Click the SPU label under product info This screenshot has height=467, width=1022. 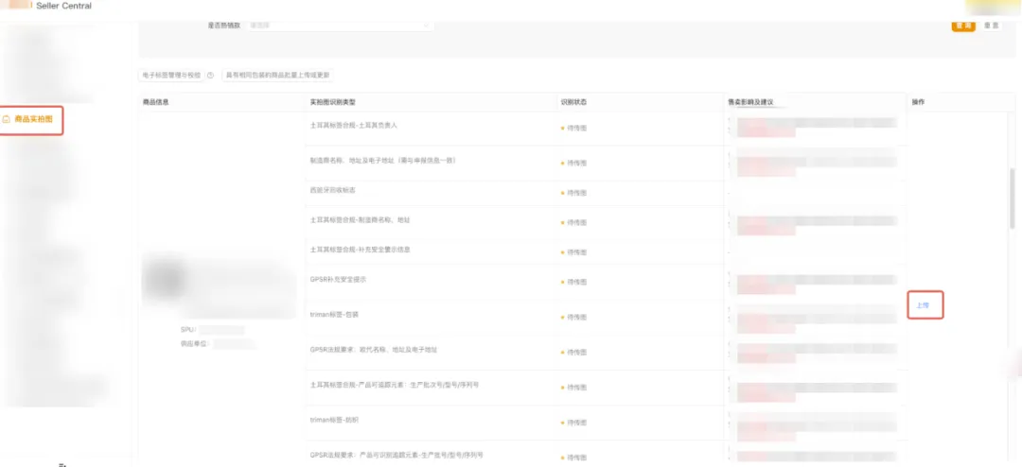coord(188,330)
